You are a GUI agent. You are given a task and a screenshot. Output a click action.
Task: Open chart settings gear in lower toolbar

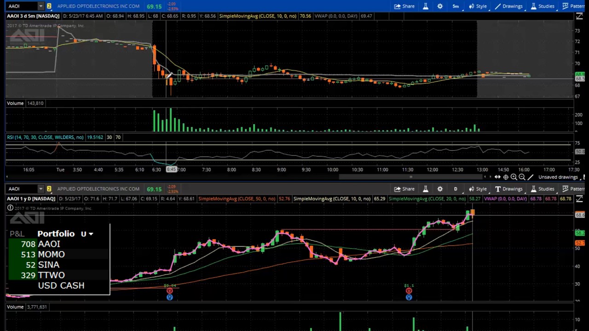(440, 189)
